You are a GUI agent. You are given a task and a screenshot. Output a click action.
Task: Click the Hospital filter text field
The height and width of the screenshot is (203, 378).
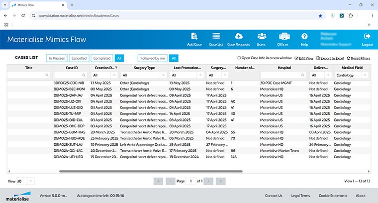coord(283,75)
